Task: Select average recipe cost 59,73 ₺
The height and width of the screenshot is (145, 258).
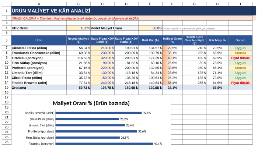Action: click(x=79, y=88)
